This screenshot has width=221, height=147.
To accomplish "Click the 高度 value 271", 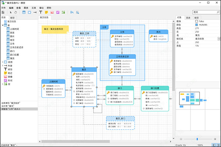I will tap(197, 28).
